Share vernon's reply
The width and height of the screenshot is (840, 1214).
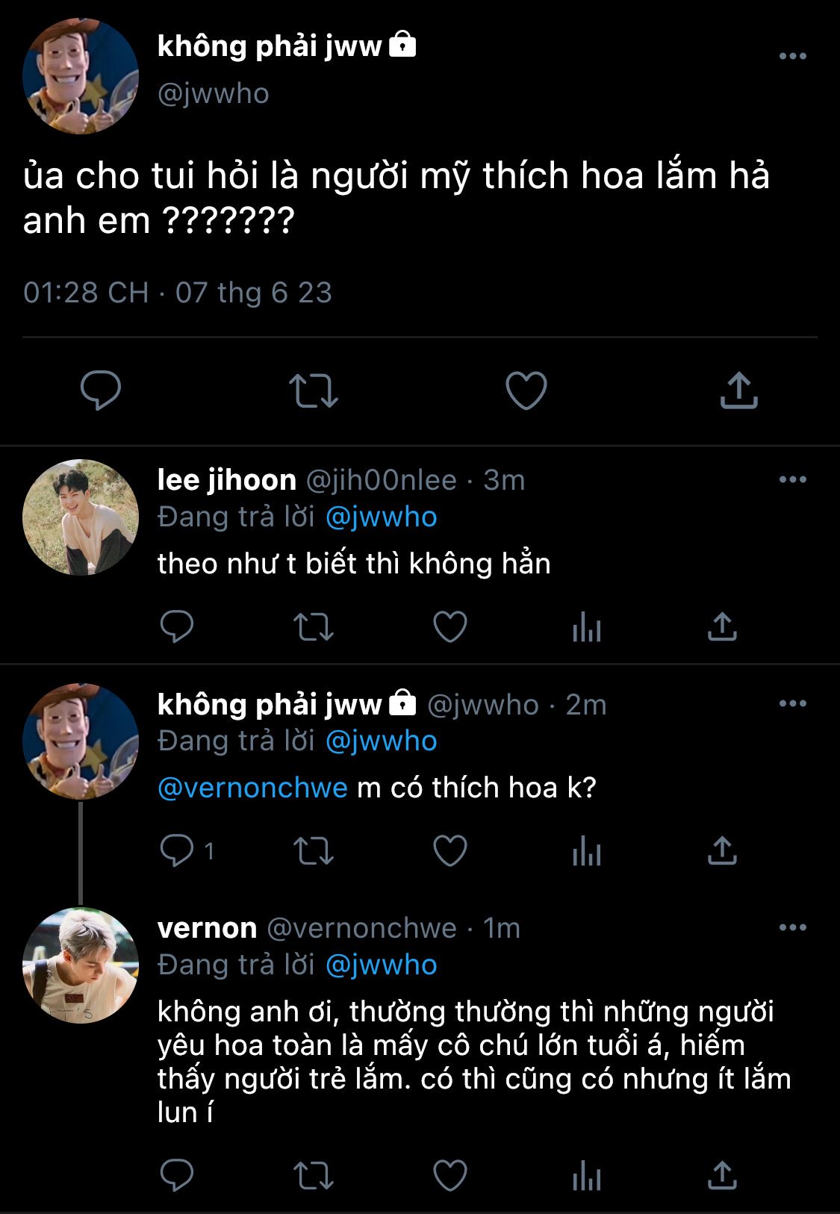pos(722,1176)
